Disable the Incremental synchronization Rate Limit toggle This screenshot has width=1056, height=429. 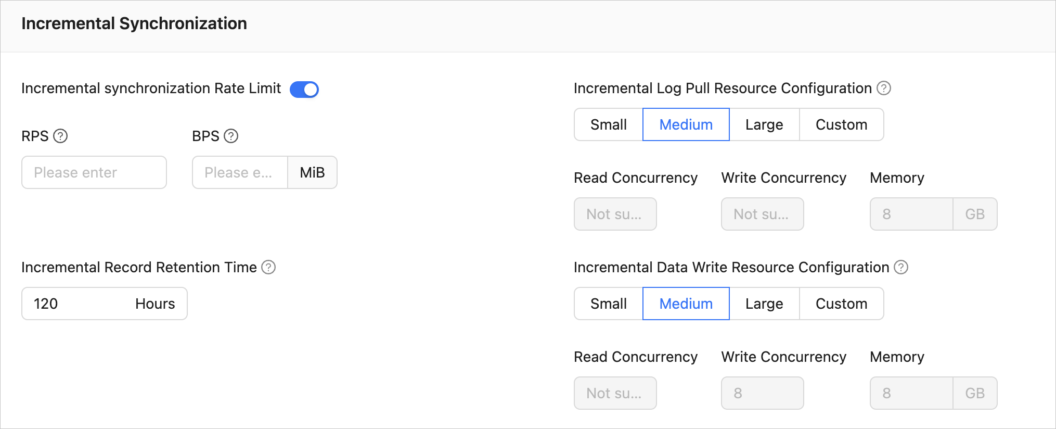click(304, 90)
